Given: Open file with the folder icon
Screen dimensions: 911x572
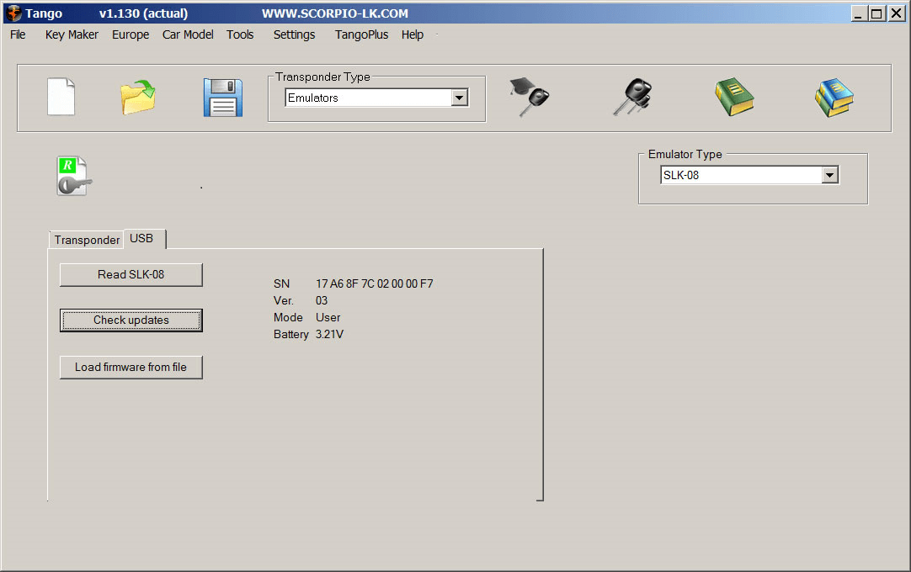Looking at the screenshot, I should click(138, 97).
